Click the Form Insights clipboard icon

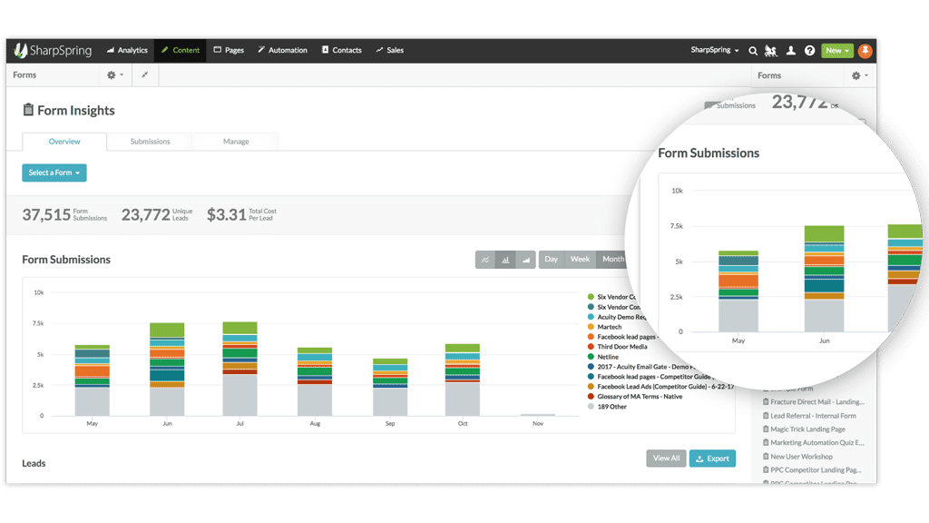(28, 110)
